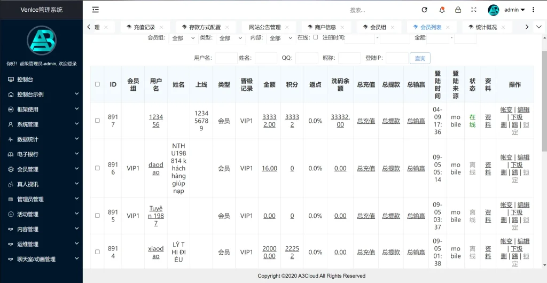
Task: Check the select-all checkbox in table header
Action: 97,84
